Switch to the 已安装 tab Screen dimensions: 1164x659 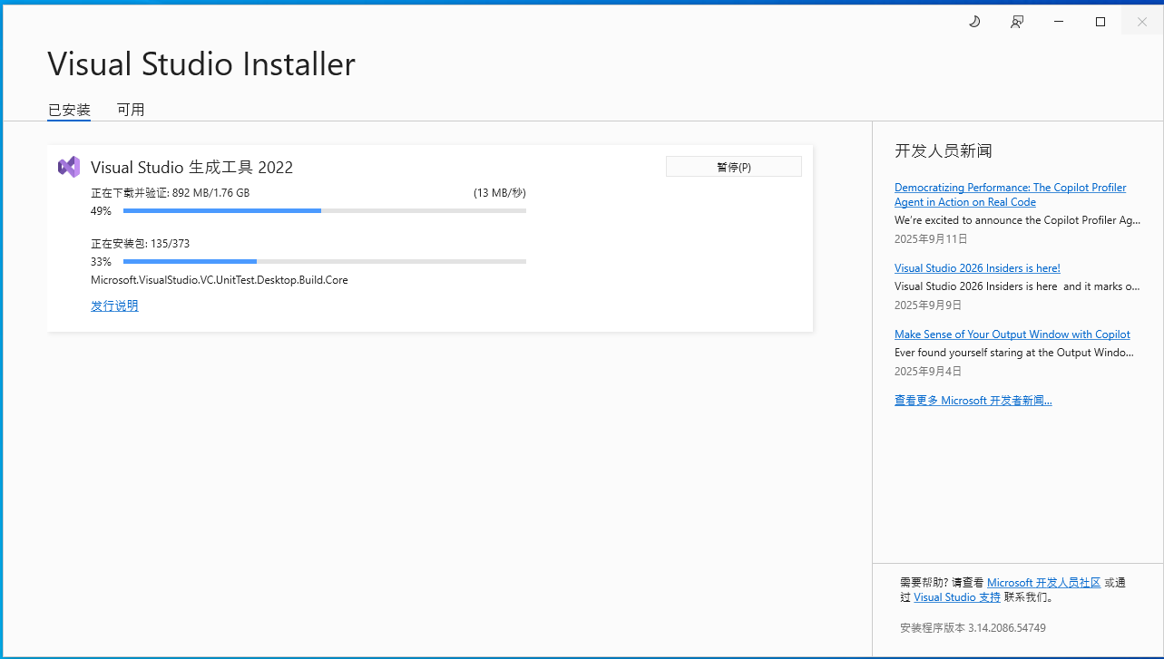[x=69, y=110]
